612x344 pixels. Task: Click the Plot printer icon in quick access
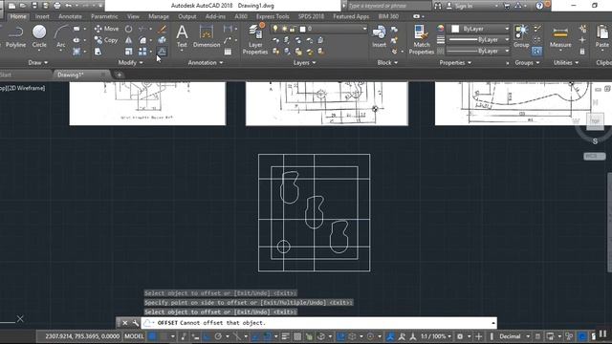point(57,6)
